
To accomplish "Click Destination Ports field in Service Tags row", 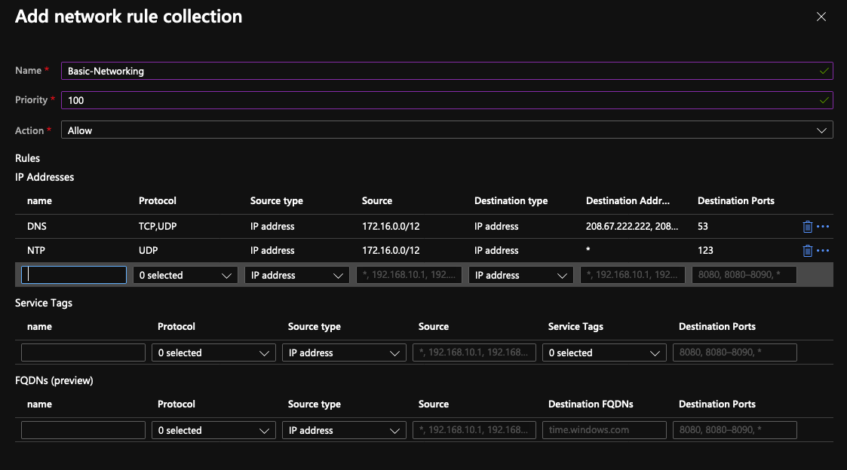I will [735, 352].
